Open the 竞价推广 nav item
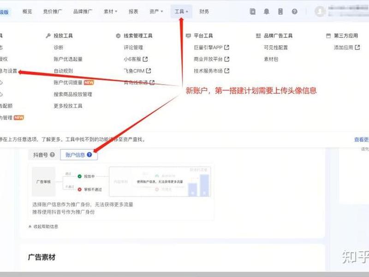369x277 pixels. [x=53, y=12]
